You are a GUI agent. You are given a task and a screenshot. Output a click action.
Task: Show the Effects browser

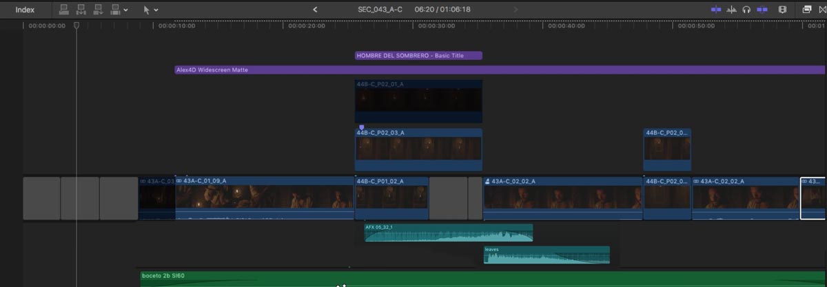point(806,10)
